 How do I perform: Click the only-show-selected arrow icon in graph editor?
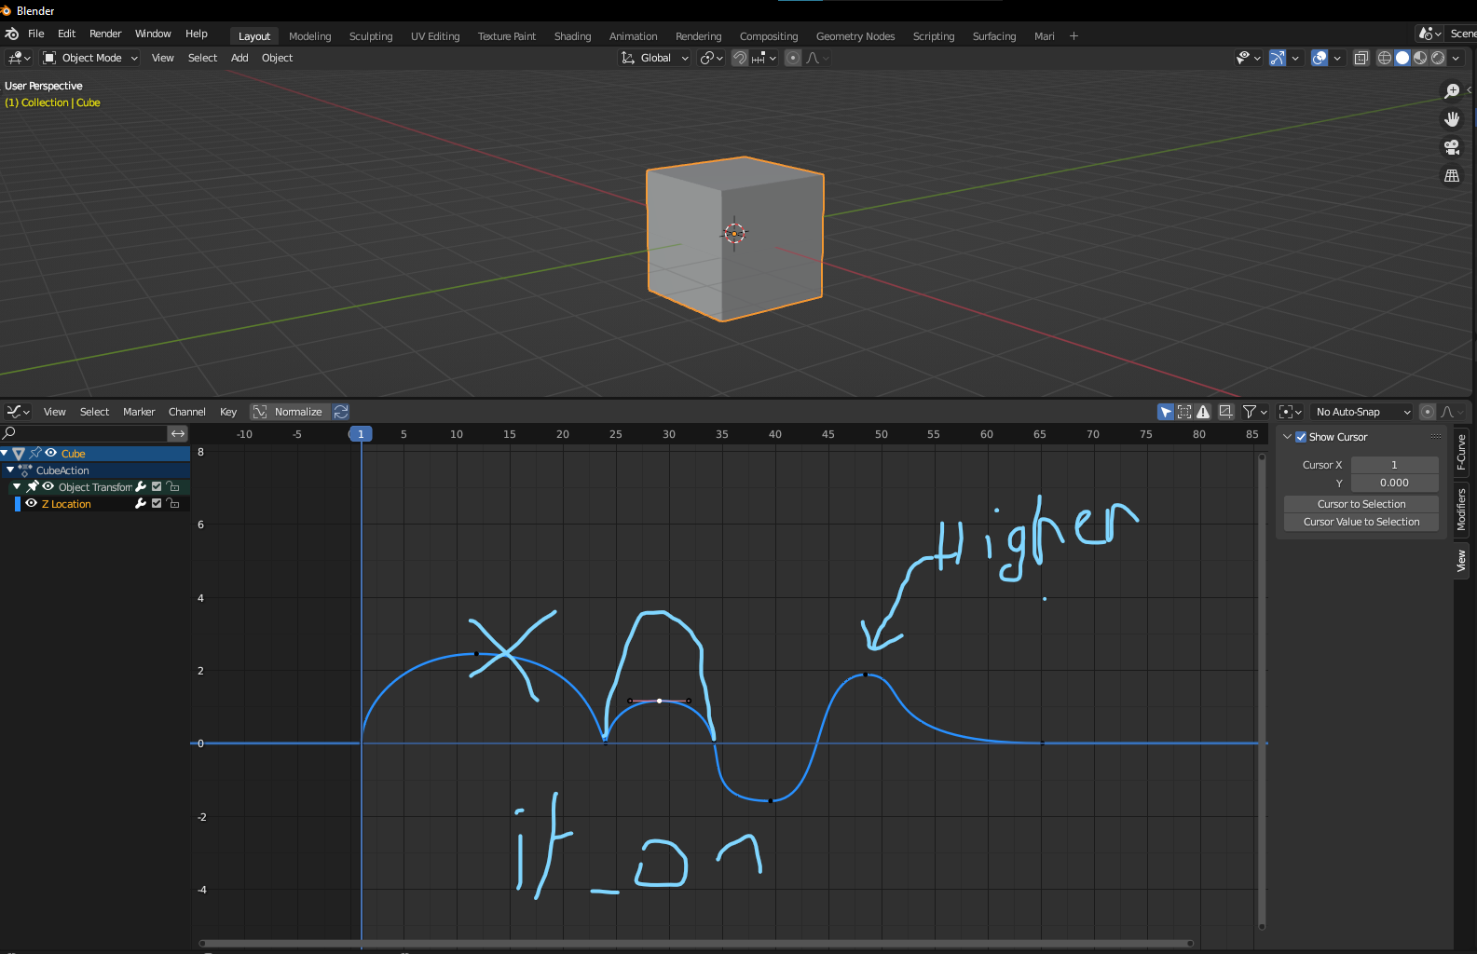pyautogui.click(x=1166, y=412)
